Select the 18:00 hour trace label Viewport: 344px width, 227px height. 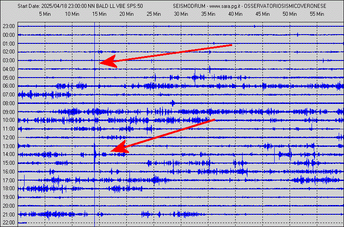9,188
